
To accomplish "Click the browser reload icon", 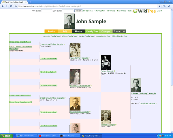I will [x=11, y=6].
